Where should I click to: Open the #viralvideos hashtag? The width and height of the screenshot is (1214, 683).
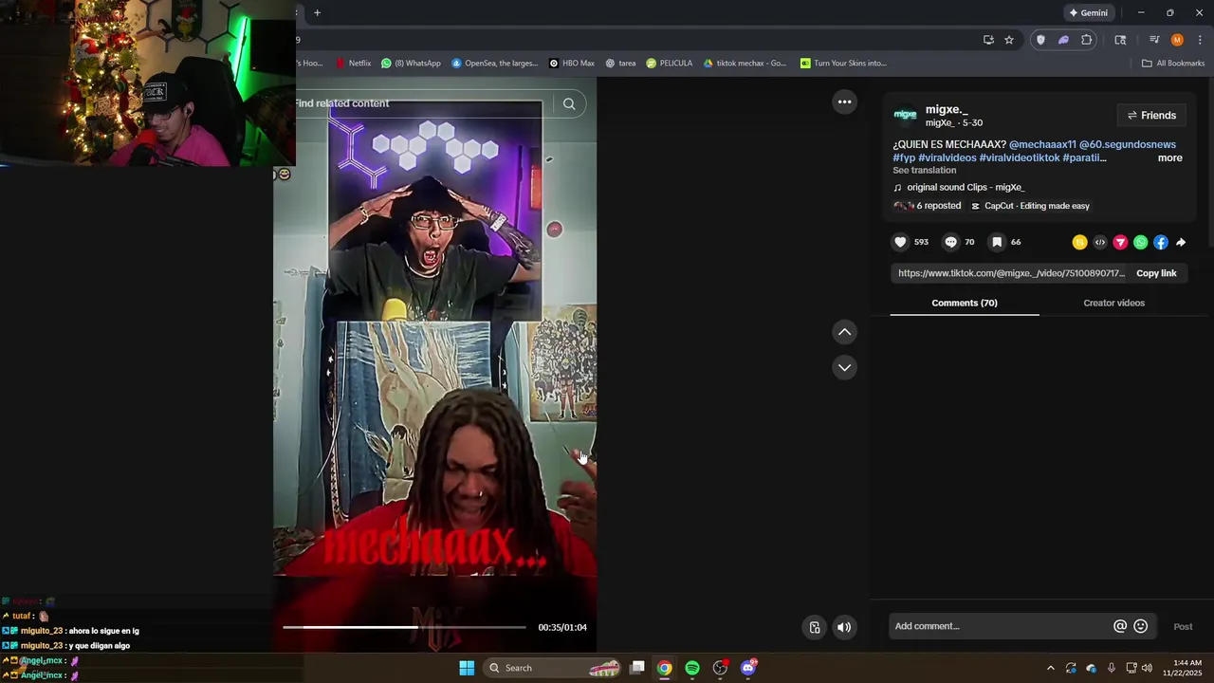point(947,158)
